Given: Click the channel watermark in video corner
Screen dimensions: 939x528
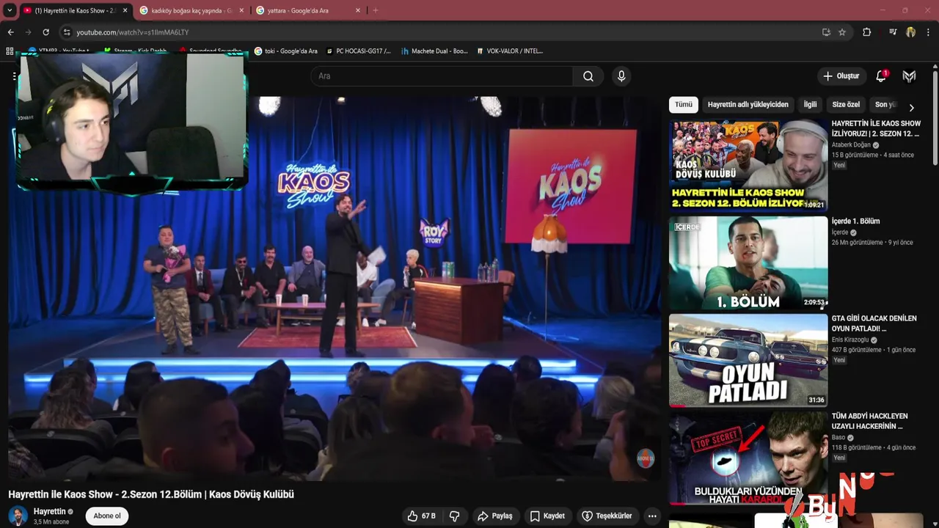Looking at the screenshot, I should 645,458.
